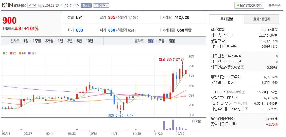The image size is (286, 137).
Task: Click the green 5-day average legend swatch
Action: (4, 53)
